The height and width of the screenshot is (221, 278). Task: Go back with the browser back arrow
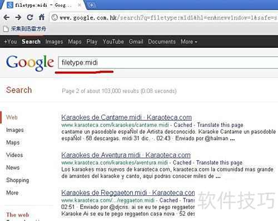click(x=7, y=17)
